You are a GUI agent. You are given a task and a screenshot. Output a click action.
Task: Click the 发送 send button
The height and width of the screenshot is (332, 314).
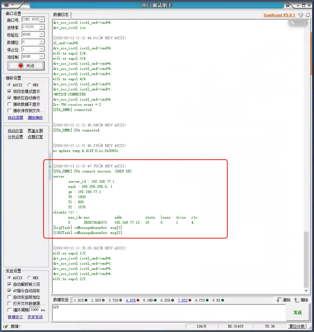point(297,312)
